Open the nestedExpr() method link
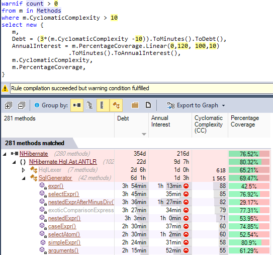 pos(64,218)
